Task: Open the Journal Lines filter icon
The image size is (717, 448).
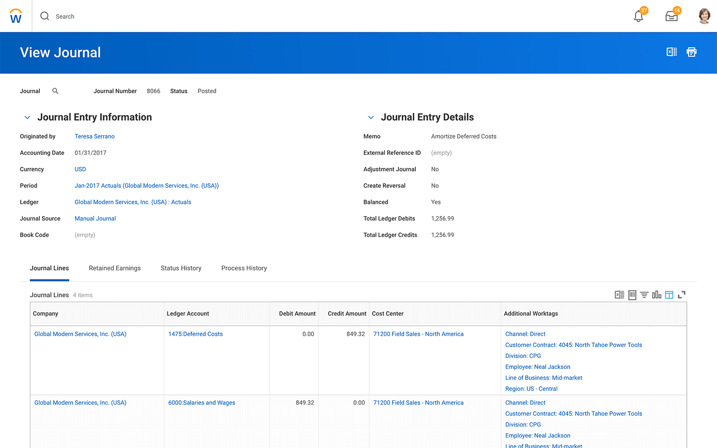Action: pos(644,295)
